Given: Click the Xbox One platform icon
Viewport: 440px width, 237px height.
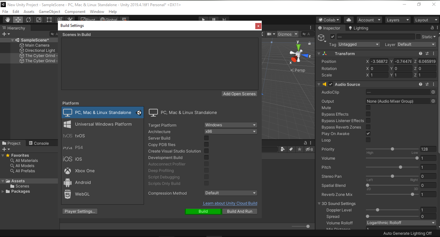Looking at the screenshot, I should [68, 171].
